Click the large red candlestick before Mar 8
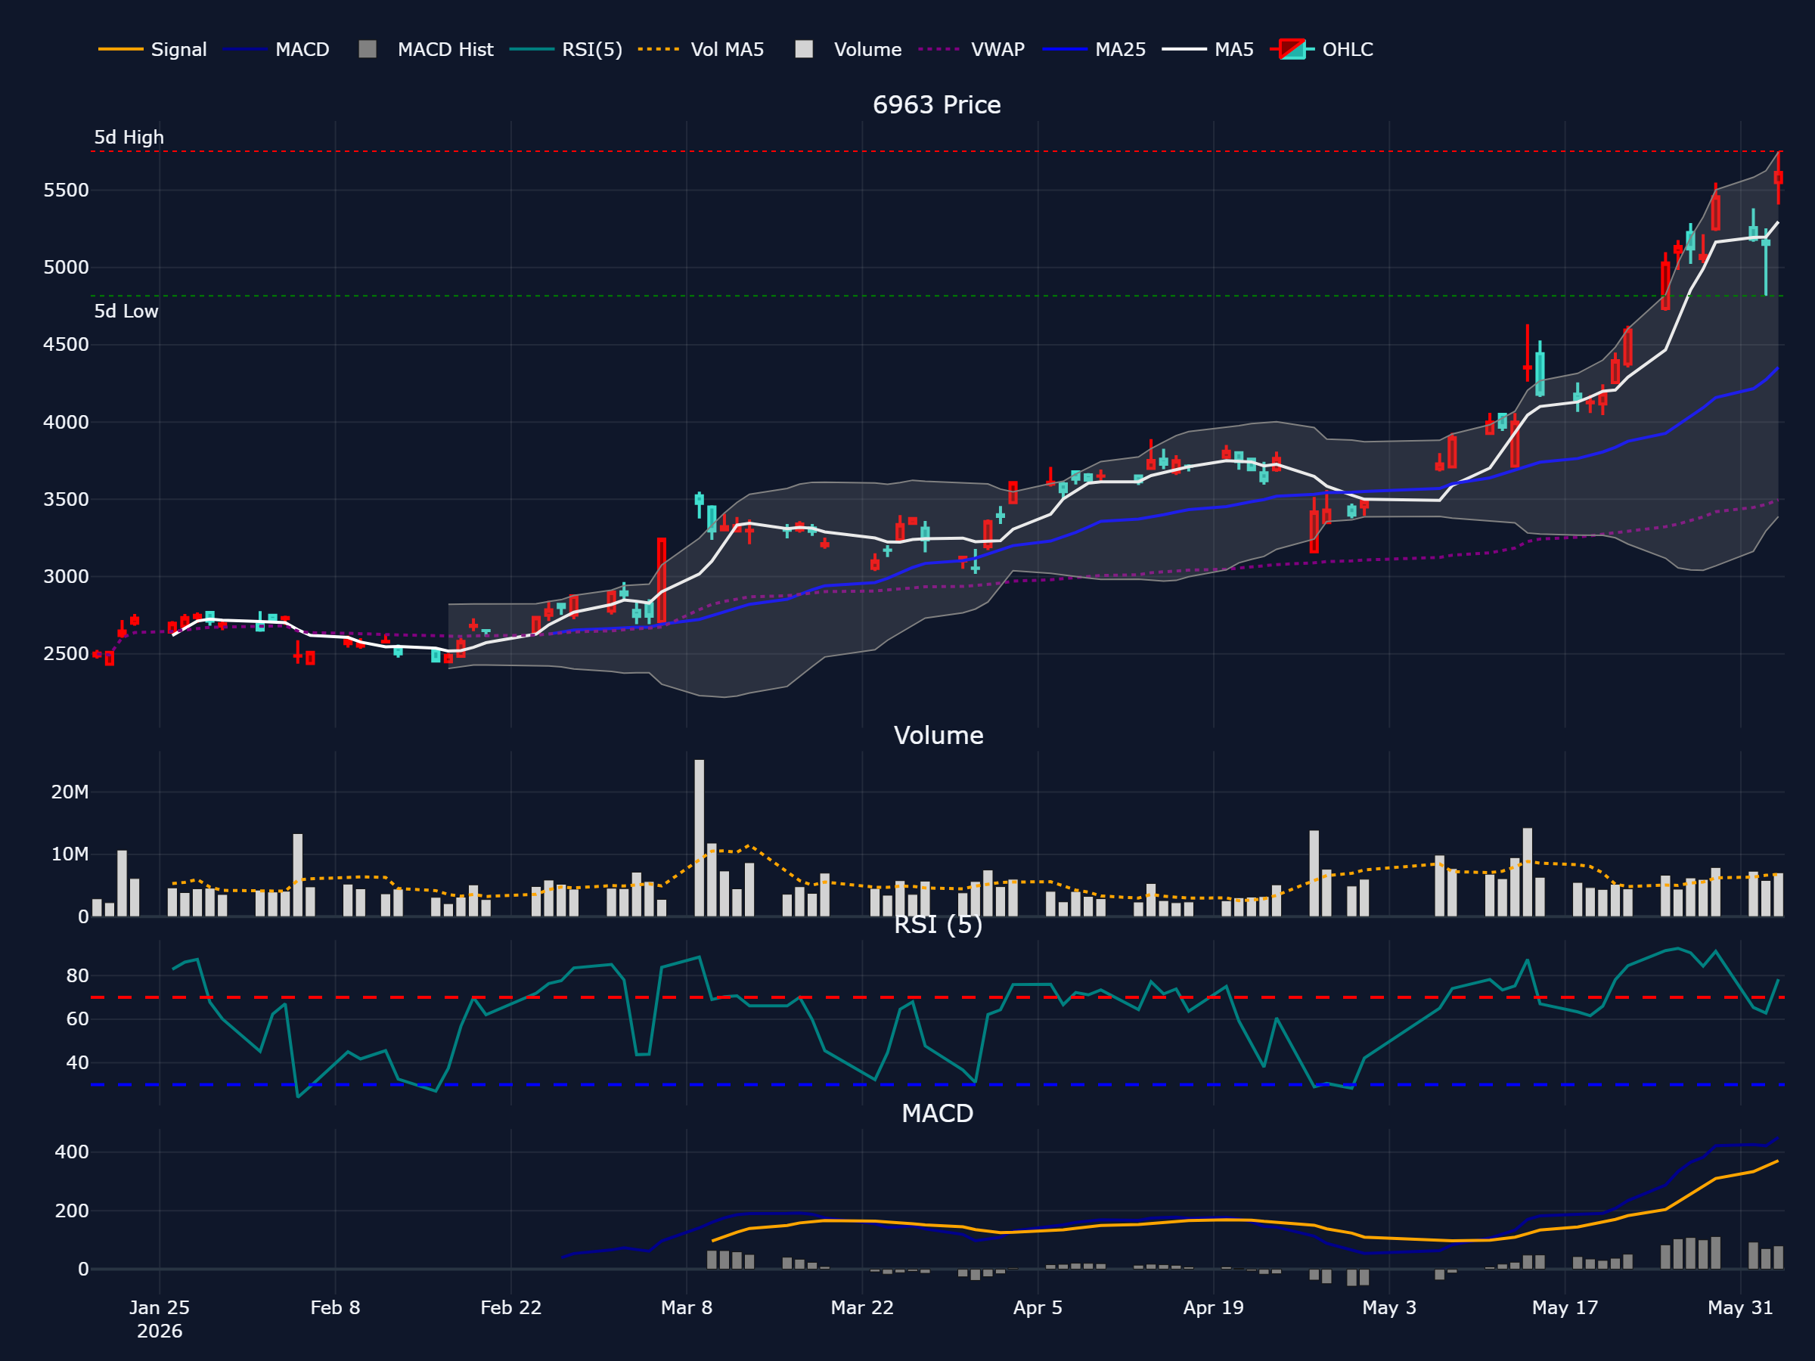The image size is (1815, 1361). (x=662, y=580)
